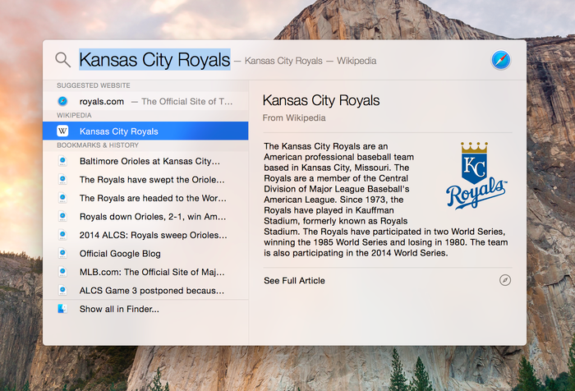Click the Spotlight magnifying glass icon
575x391 pixels.
point(62,60)
